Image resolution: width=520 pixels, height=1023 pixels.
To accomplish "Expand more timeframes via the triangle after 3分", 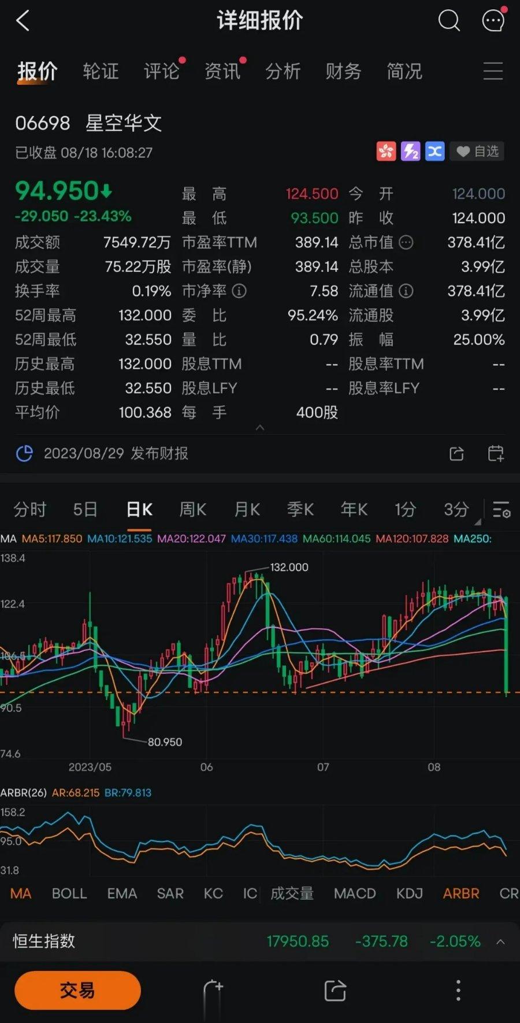I will [478, 521].
